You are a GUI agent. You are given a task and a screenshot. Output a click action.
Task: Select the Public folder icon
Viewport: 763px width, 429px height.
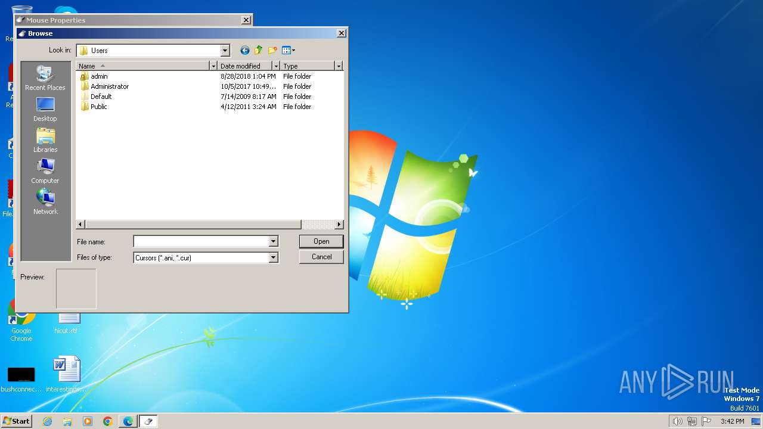tap(84, 107)
